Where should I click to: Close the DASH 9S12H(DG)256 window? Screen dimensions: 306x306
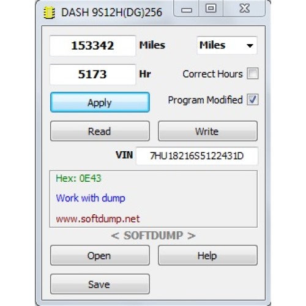tap(244, 9)
